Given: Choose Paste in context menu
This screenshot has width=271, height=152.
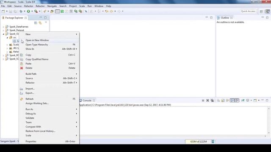Looking at the screenshot, I should [49, 64].
